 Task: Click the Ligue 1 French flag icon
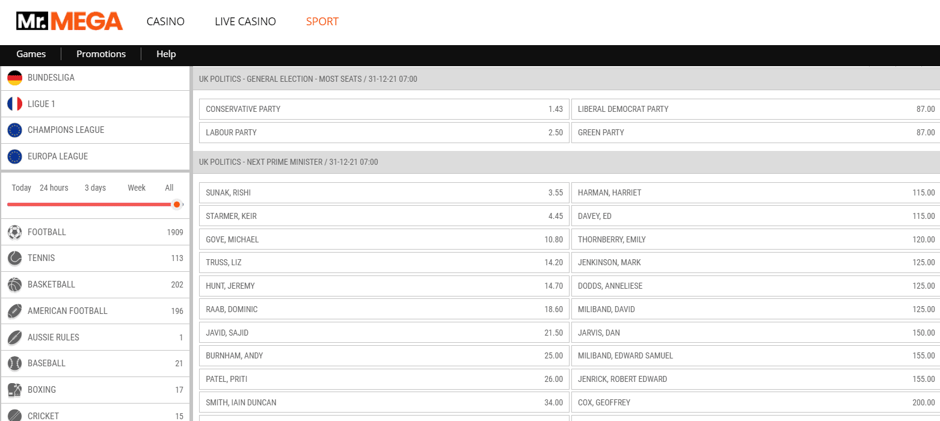15,104
